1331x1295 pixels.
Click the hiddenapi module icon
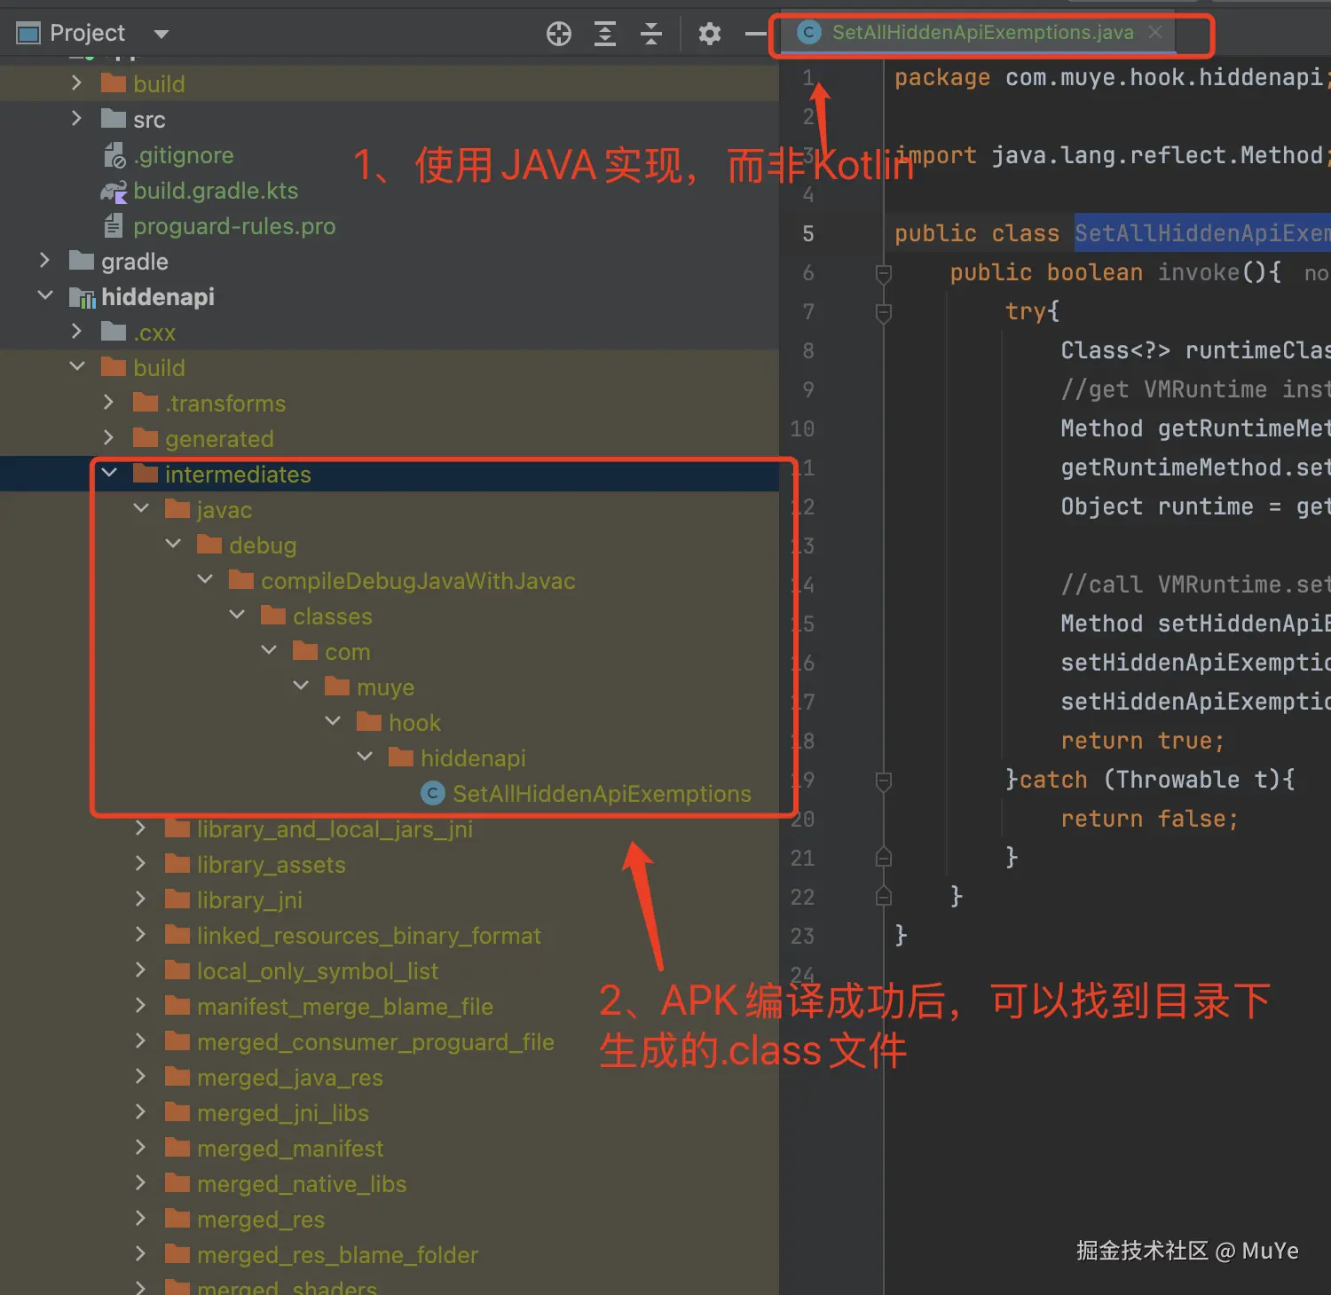click(83, 296)
